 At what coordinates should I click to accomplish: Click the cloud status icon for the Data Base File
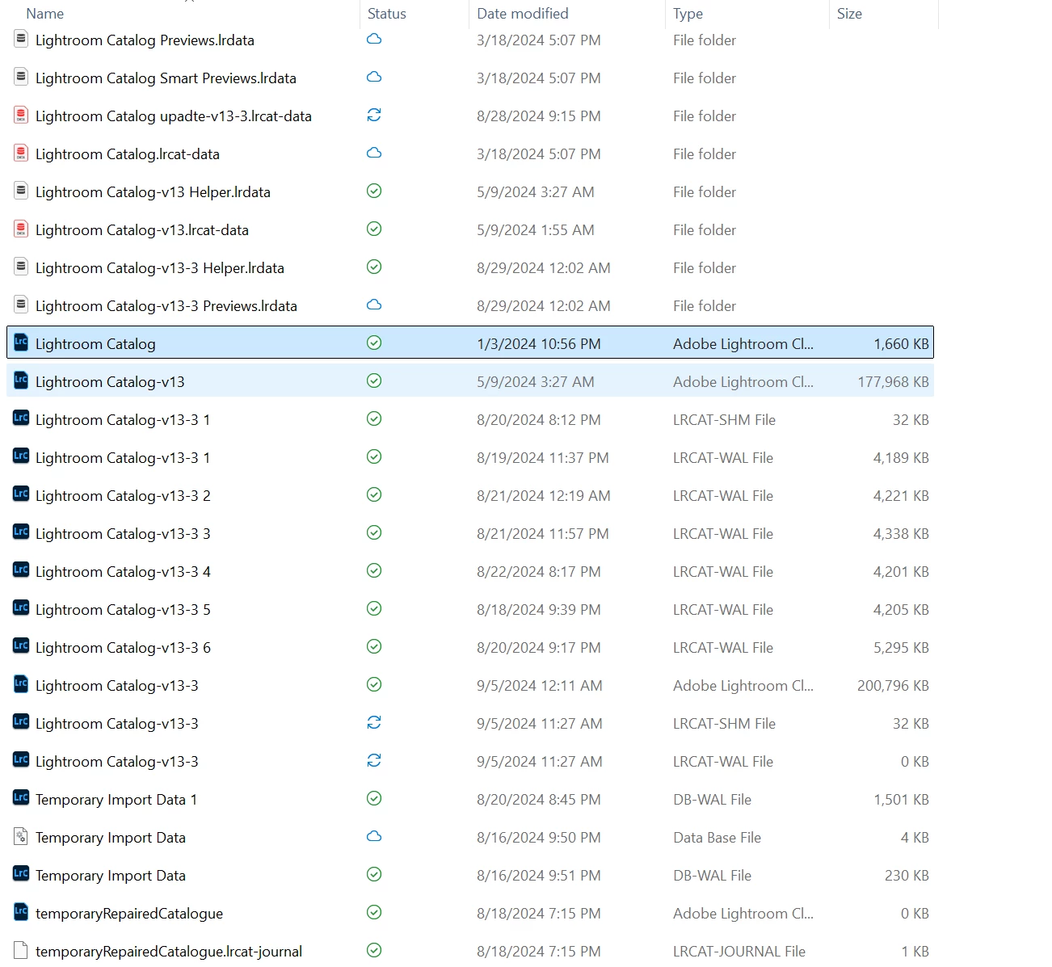374,836
